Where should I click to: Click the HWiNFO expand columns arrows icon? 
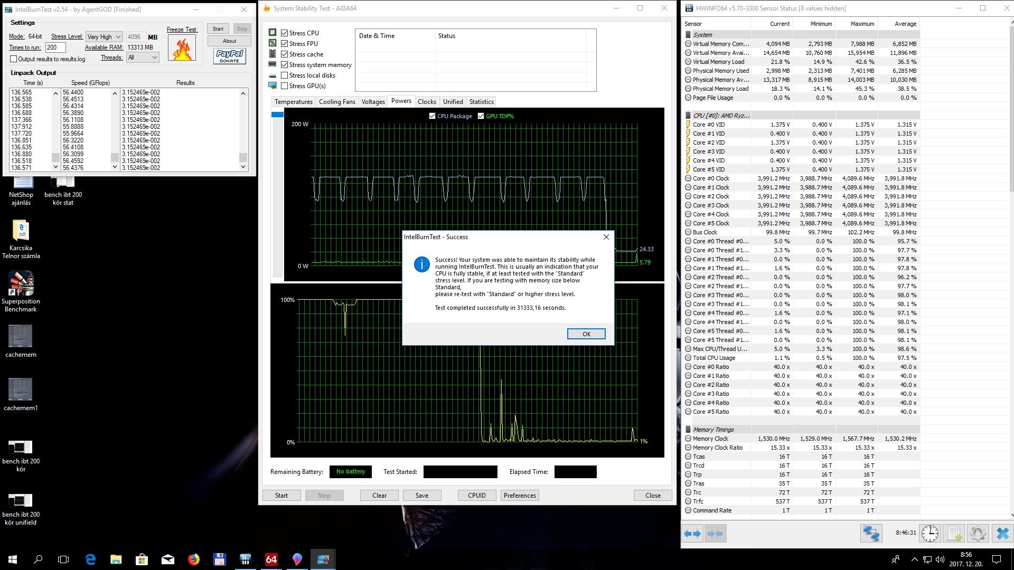[692, 534]
